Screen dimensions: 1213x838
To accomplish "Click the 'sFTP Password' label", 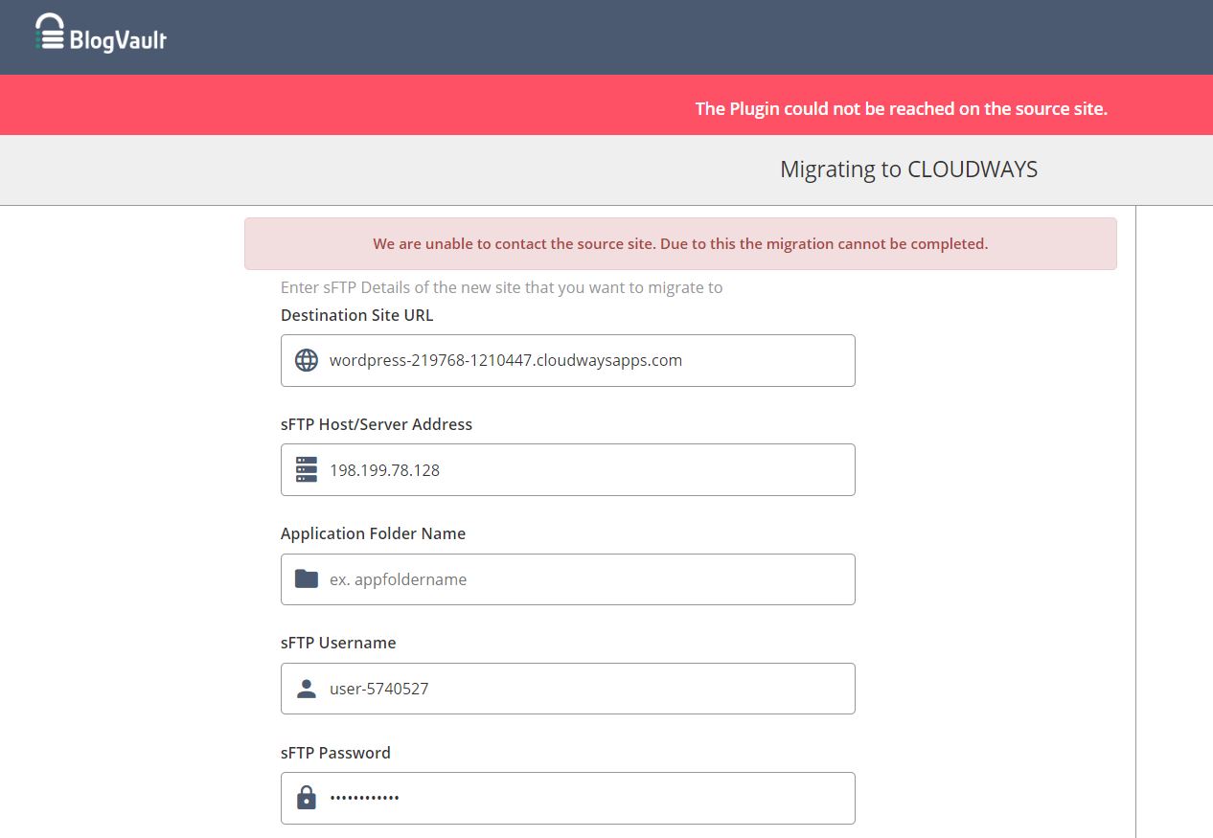I will 335,753.
